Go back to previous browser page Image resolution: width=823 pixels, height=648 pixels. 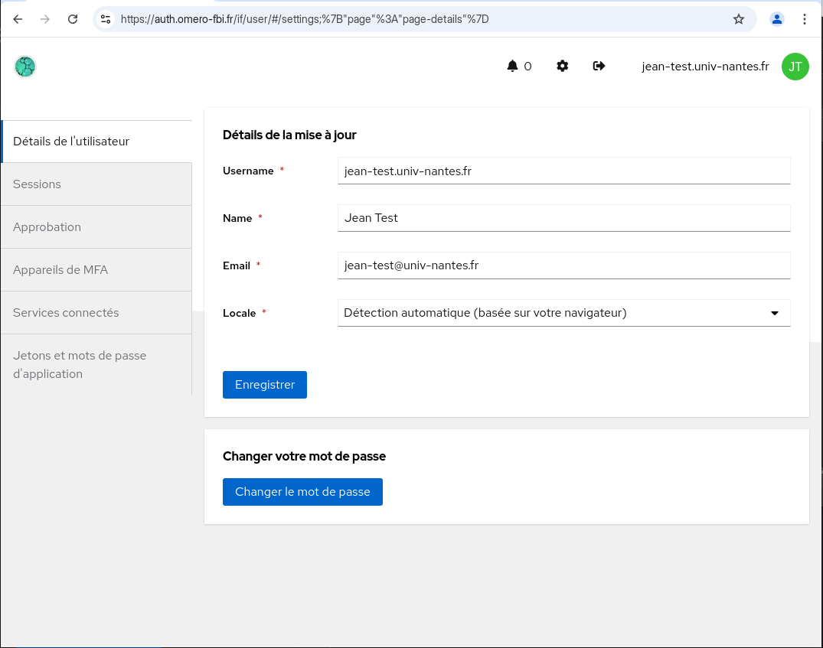(x=18, y=19)
